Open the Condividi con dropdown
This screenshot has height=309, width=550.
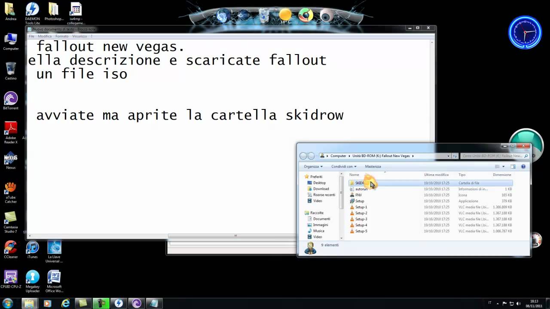pos(344,167)
